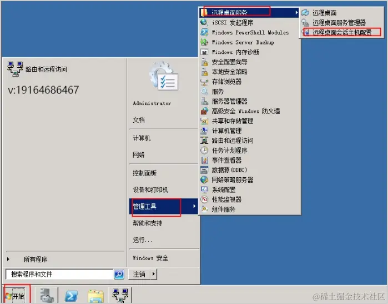Viewport: 388px width, 304px height.
Task: Open Windows Explorer from the taskbar
Action: point(96,296)
